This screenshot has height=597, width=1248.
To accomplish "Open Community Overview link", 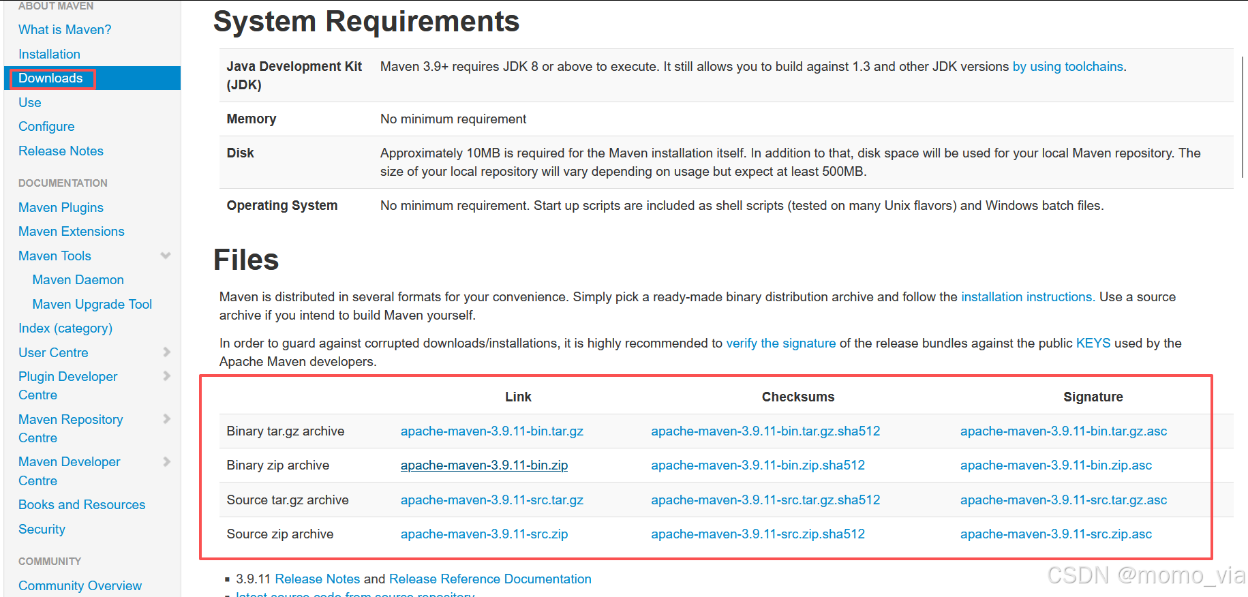I will tap(80, 585).
